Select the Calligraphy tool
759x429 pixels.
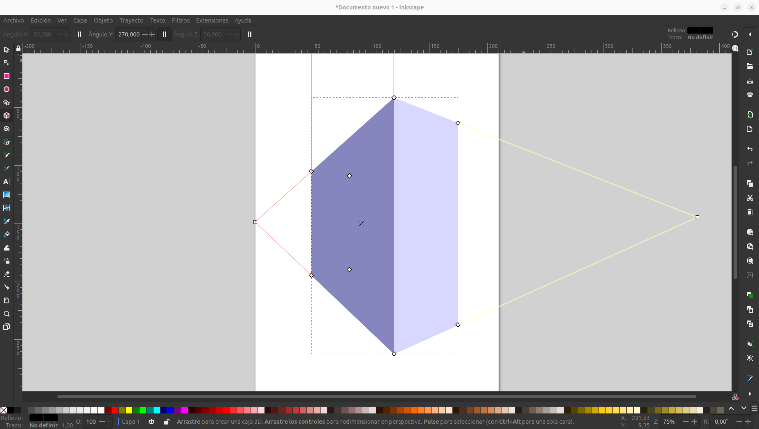(x=7, y=168)
